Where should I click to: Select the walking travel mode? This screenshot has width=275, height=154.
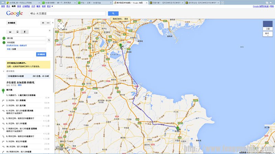click(24, 31)
